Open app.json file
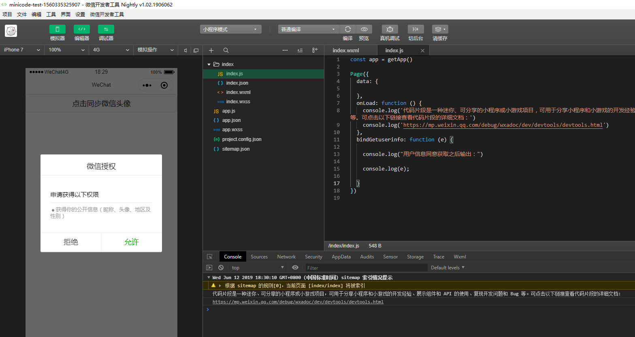Viewport: 635px width, 337px height. coord(263,120)
